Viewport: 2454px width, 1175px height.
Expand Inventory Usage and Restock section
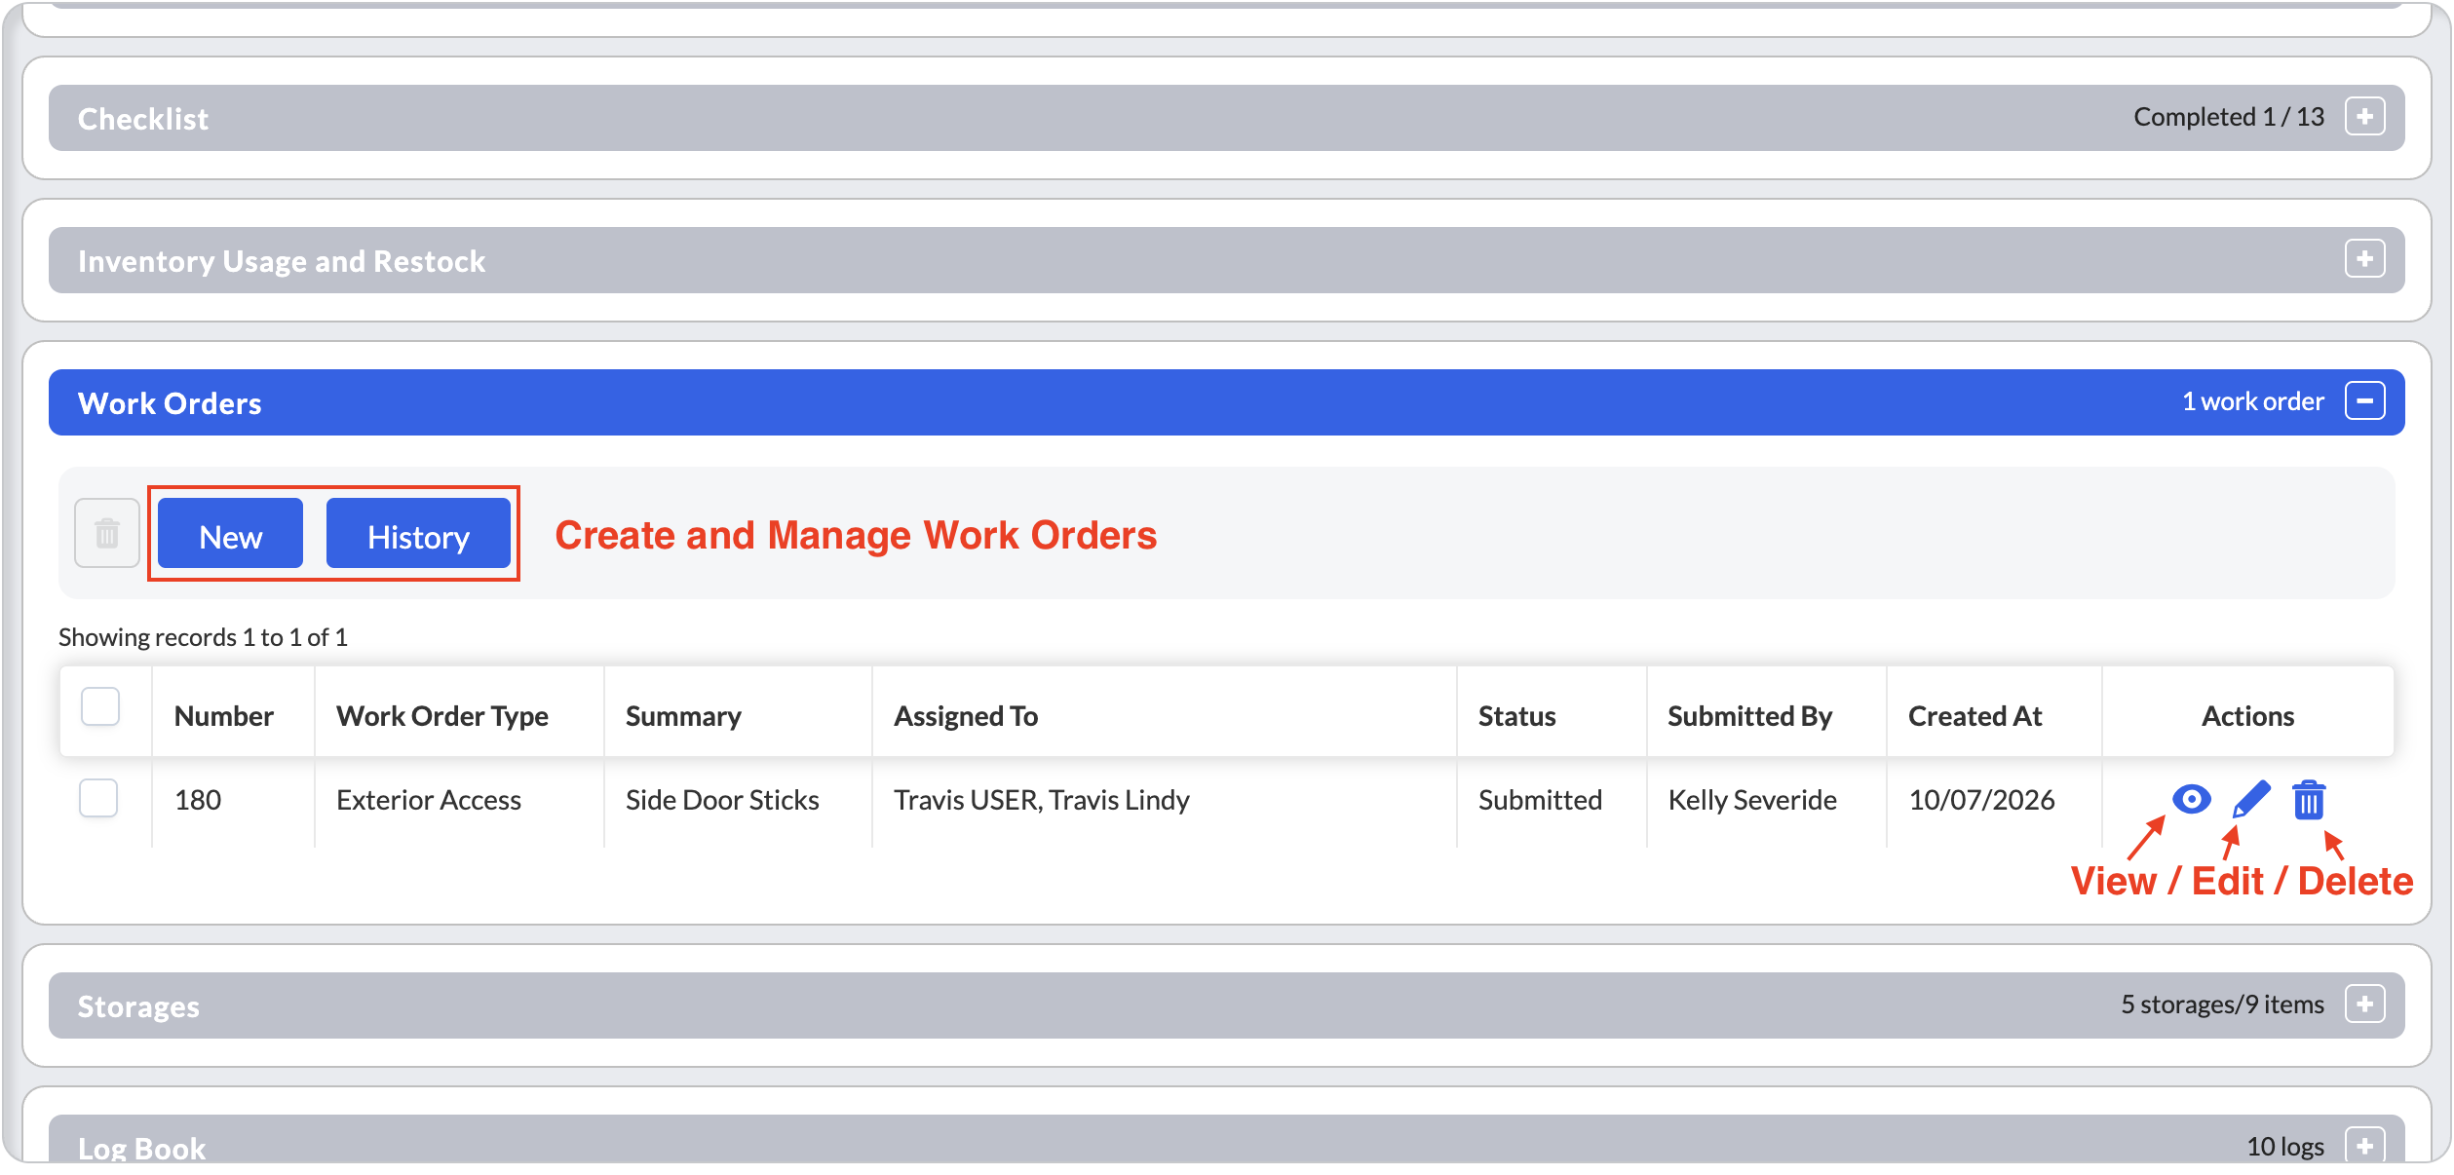click(2364, 259)
